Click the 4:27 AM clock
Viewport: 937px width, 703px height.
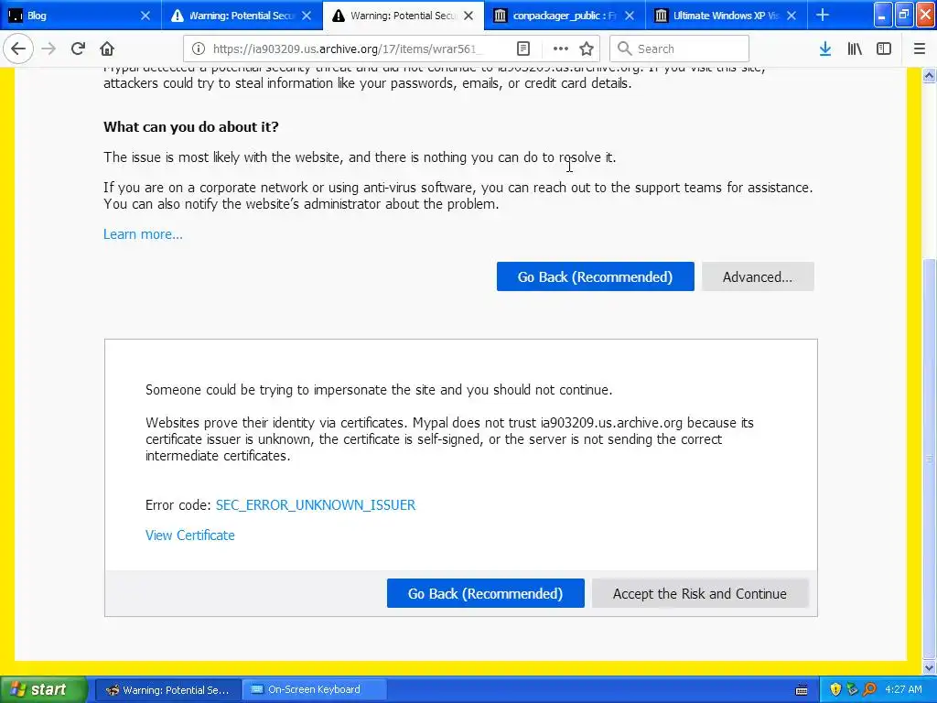pos(903,690)
